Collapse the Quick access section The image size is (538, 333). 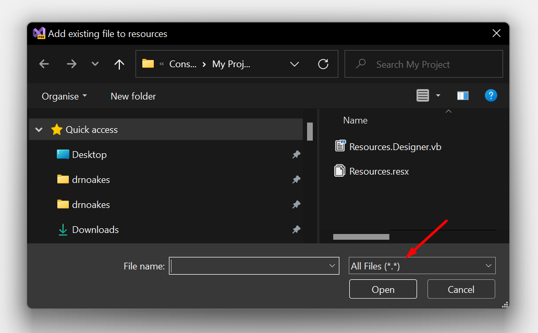(38, 129)
